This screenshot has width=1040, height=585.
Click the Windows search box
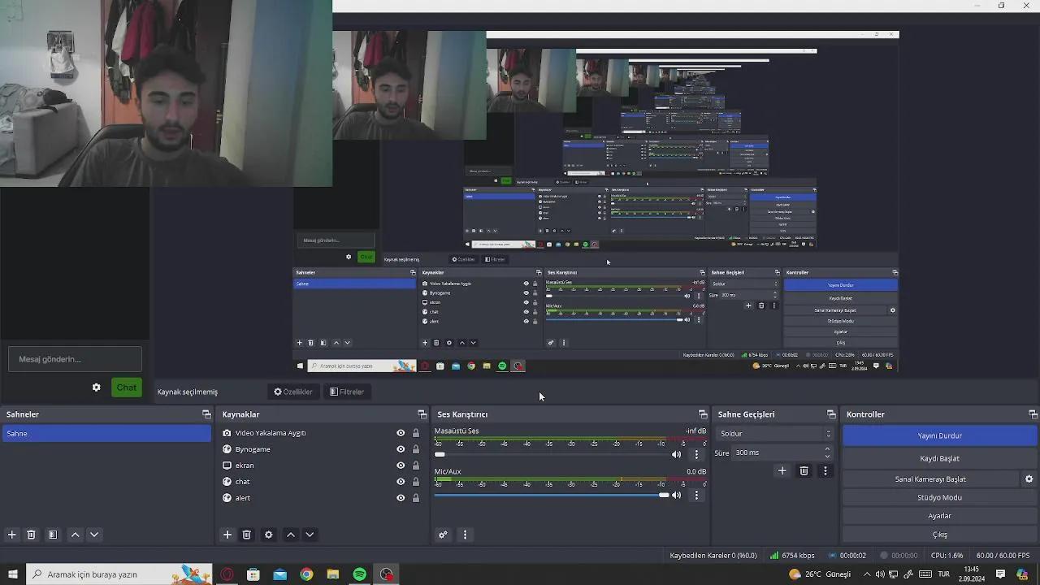click(x=119, y=574)
